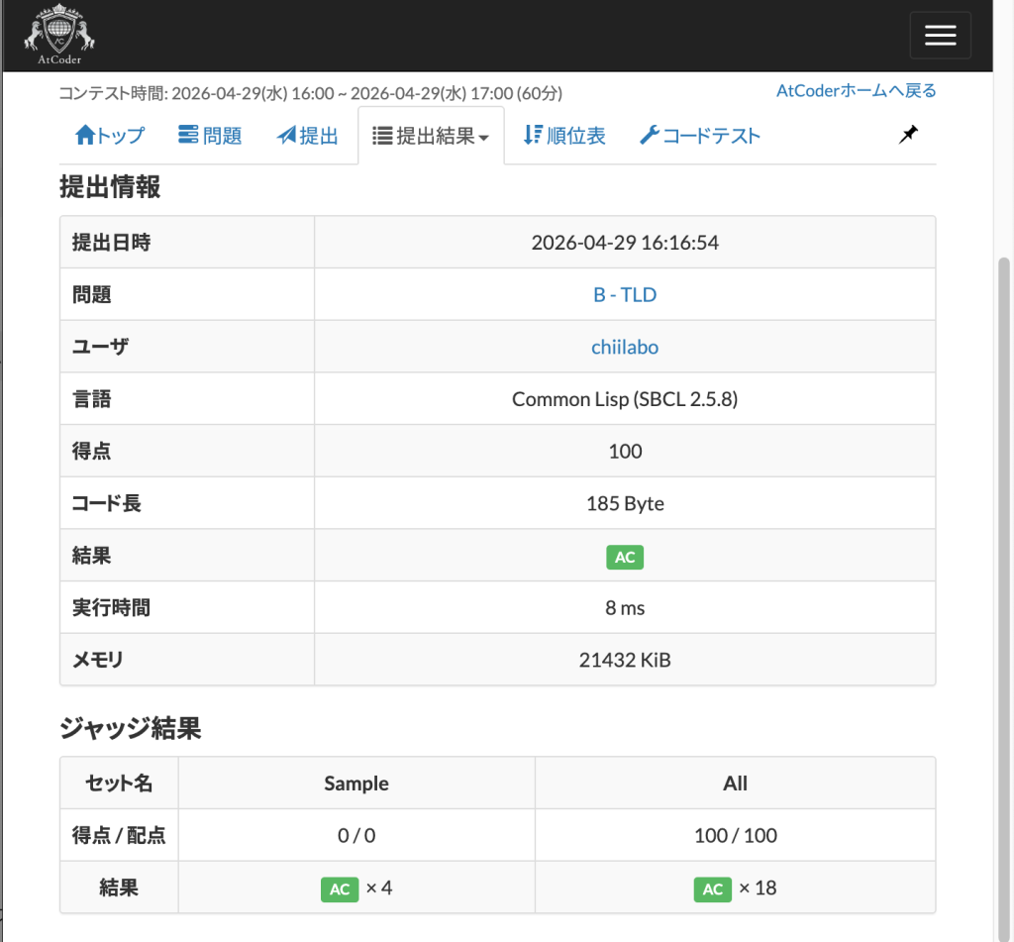Click the list icon on 提出結果 tab

(x=381, y=135)
